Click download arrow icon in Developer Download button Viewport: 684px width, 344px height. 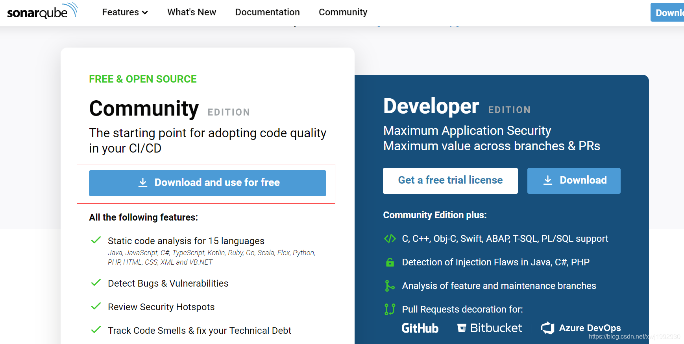pyautogui.click(x=547, y=180)
